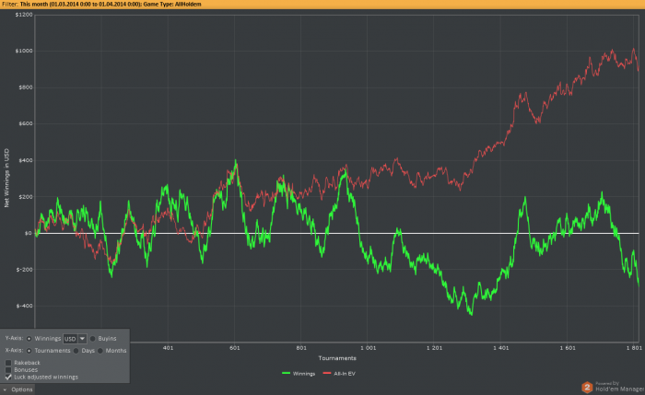Select the Days radio button
The width and height of the screenshot is (645, 395).
pos(76,351)
